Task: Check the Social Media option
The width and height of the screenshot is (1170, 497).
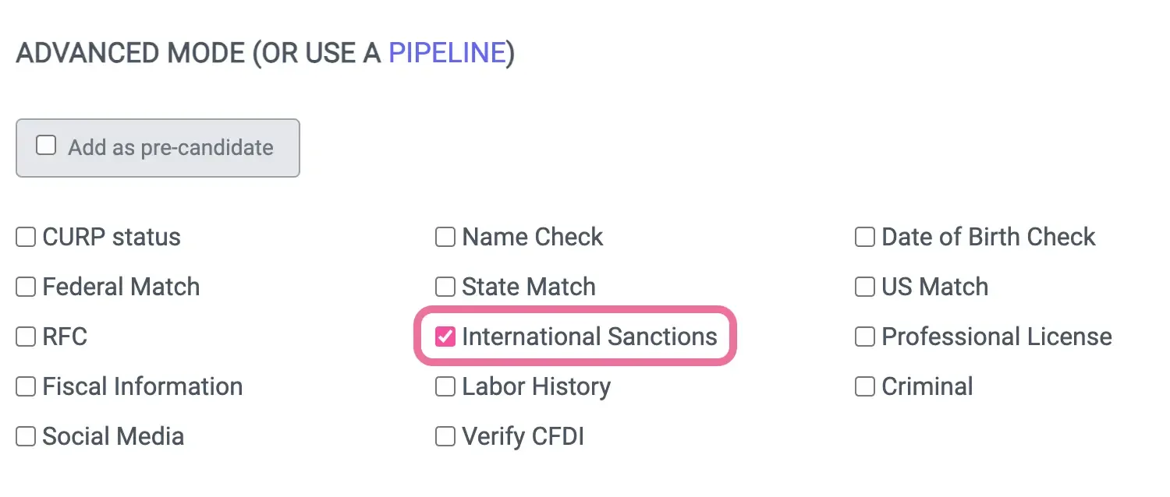Action: [x=26, y=436]
